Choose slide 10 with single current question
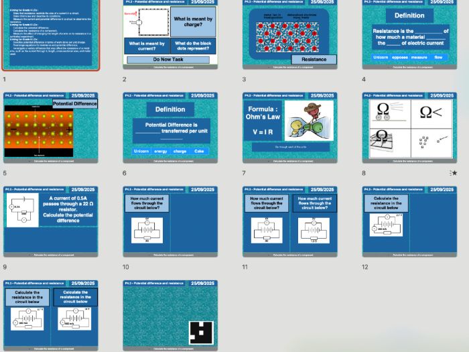The width and height of the screenshot is (469, 352). [x=170, y=221]
